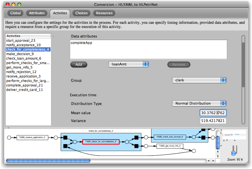Select deliver_credit_card_11 in the Activities list
The width and height of the screenshot is (252, 169).
pos(24,90)
